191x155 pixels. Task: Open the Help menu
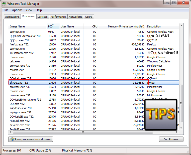39,10
